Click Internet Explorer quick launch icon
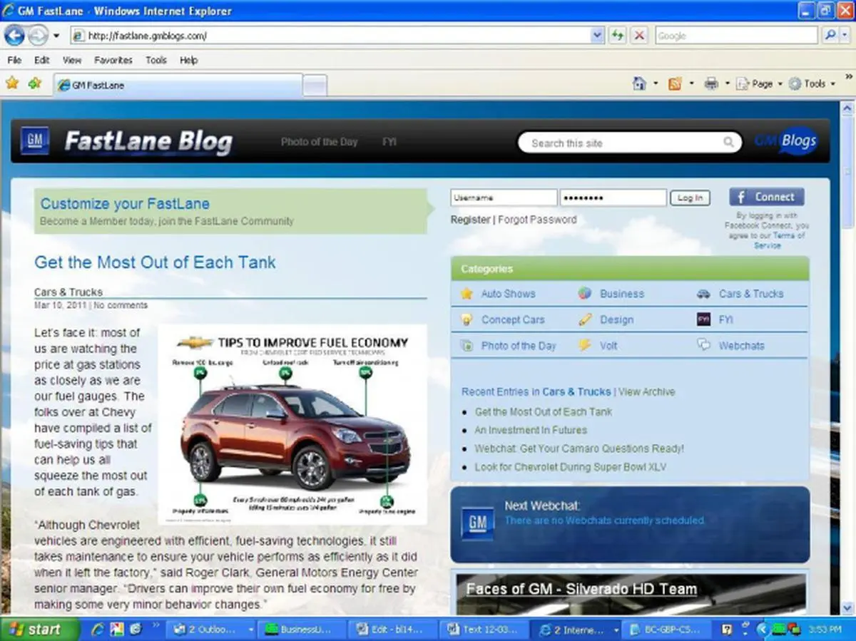The height and width of the screenshot is (641, 856). [99, 630]
